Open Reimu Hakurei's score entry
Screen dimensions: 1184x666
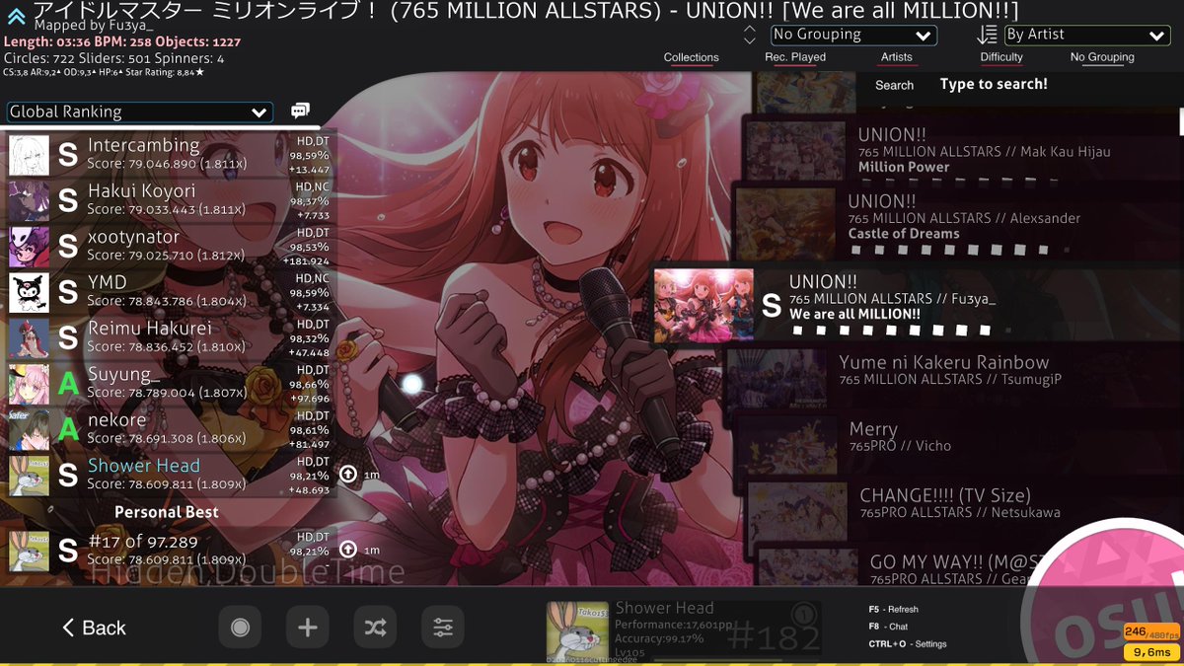(x=169, y=338)
